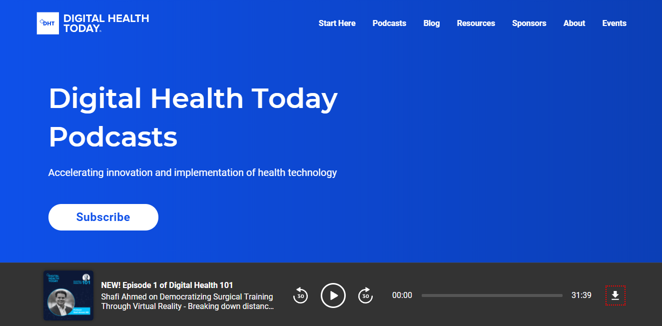Viewport: 662px width, 326px height.
Task: Rewind 30 seconds in the player
Action: [300, 295]
